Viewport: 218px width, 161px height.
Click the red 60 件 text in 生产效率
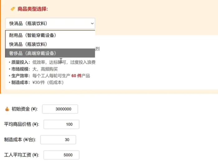[x=76, y=76]
